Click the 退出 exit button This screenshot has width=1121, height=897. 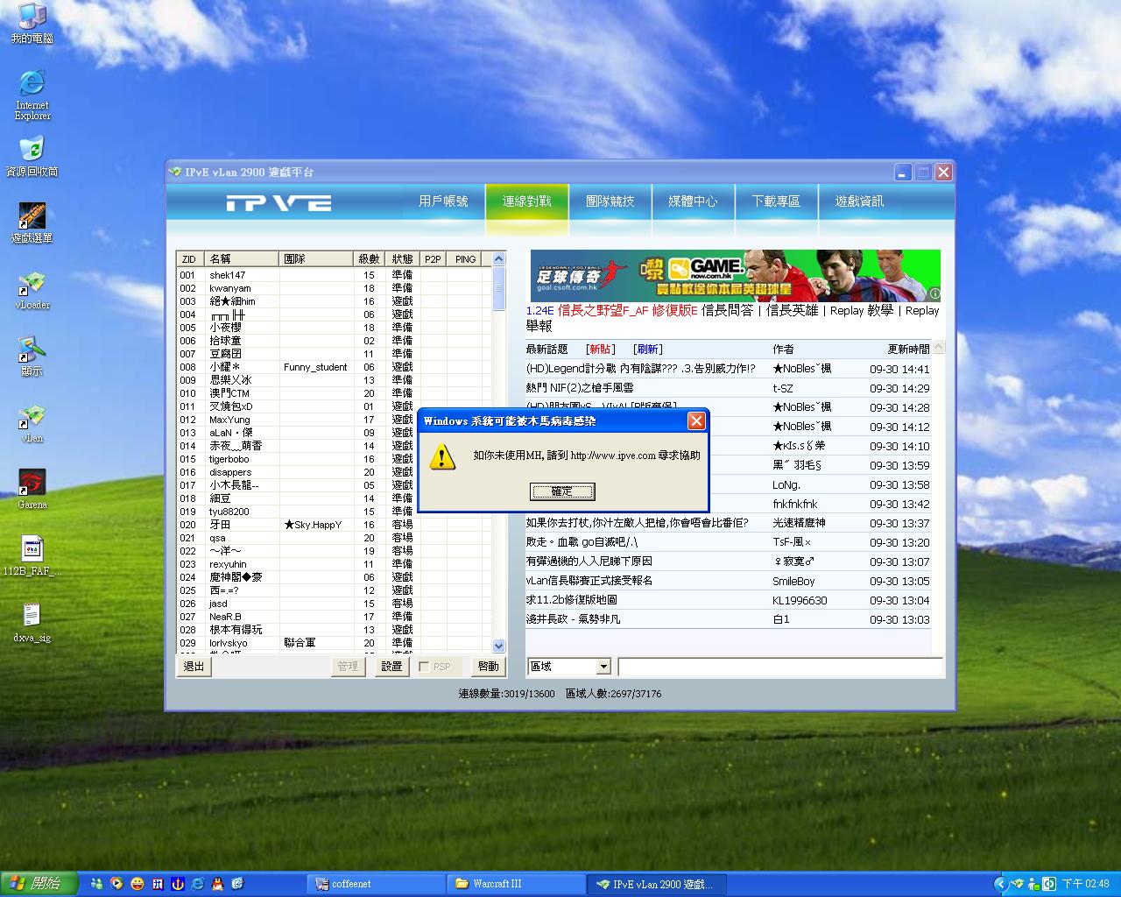pyautogui.click(x=194, y=667)
